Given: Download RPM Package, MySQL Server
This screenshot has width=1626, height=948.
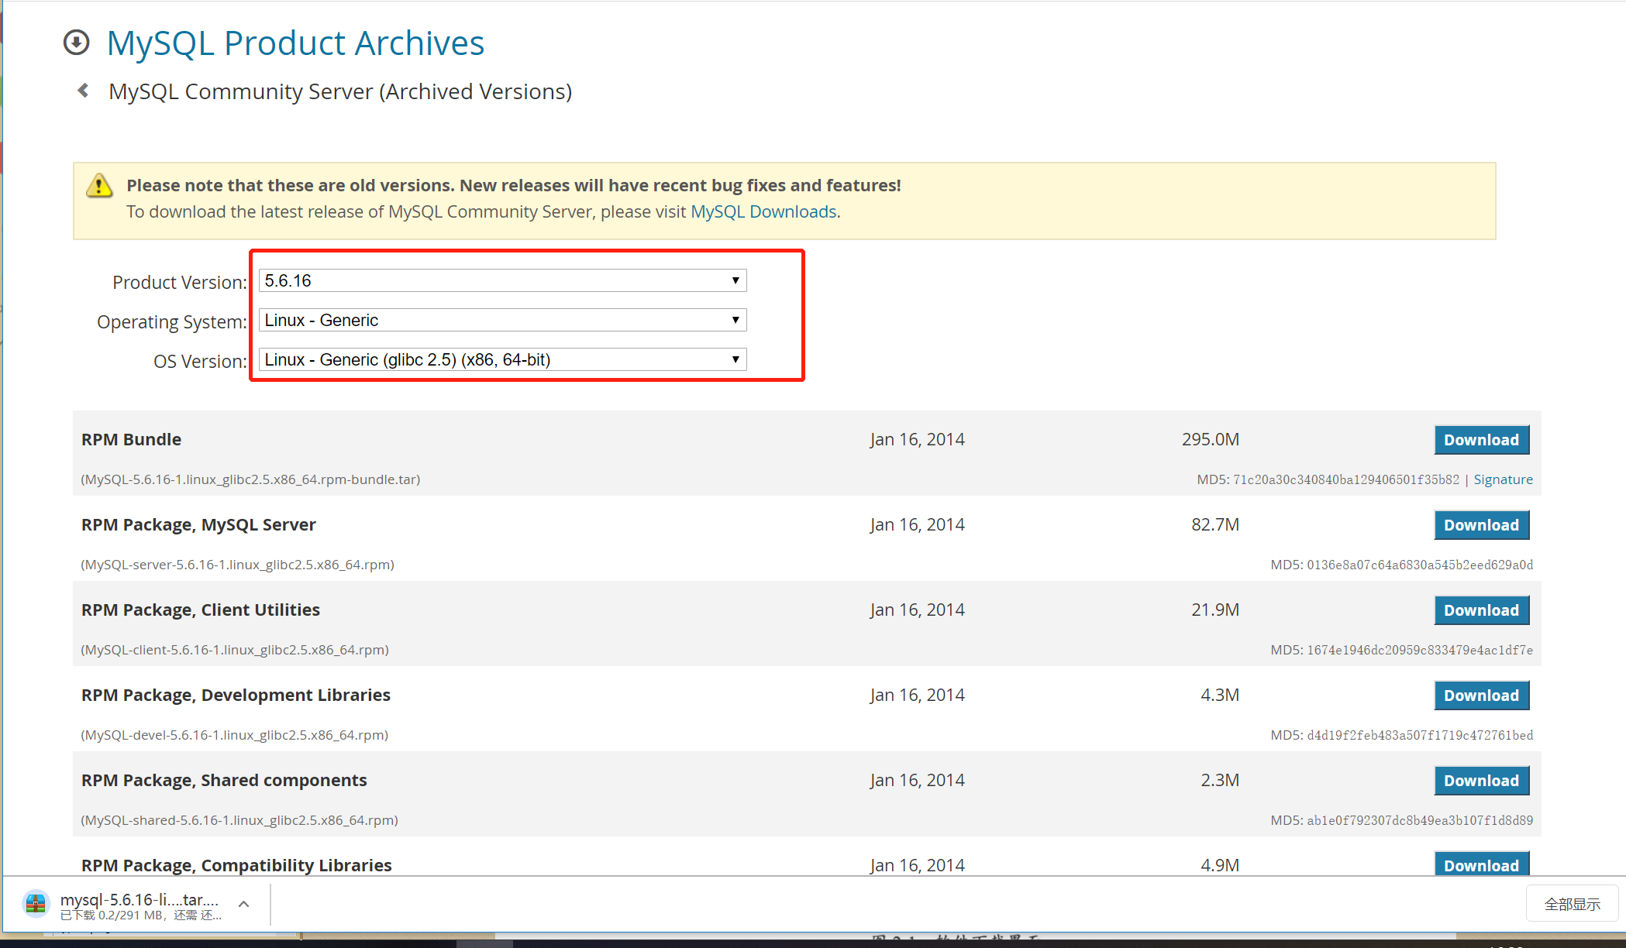Looking at the screenshot, I should click(1481, 525).
